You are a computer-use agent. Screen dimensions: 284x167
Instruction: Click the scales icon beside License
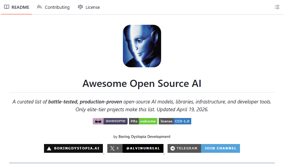pos(80,7)
